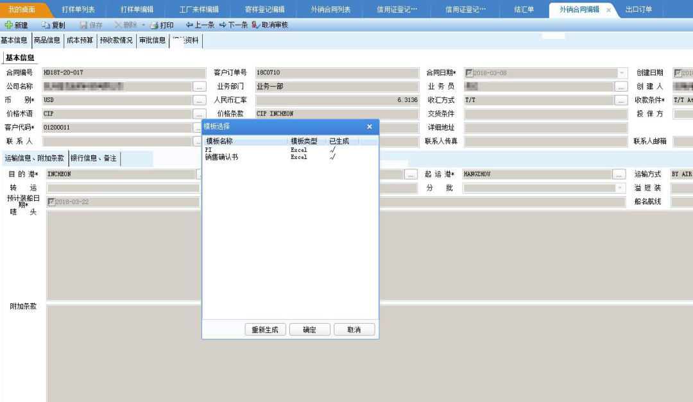Toggle the 创建日期 date checkbox
Image resolution: width=693 pixels, height=402 pixels.
678,73
